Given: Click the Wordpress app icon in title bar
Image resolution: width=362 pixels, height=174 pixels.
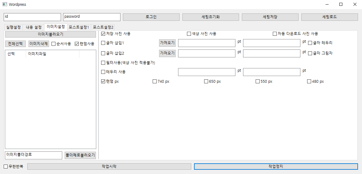Looking at the screenshot, I should [5, 5].
